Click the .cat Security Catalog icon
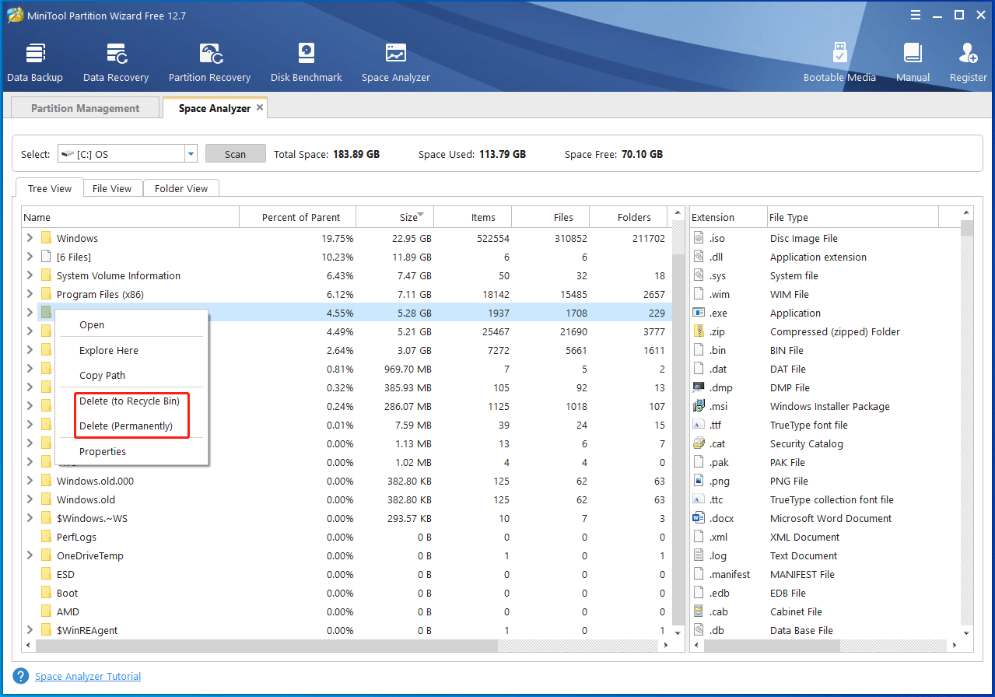This screenshot has height=697, width=995. pyautogui.click(x=699, y=443)
